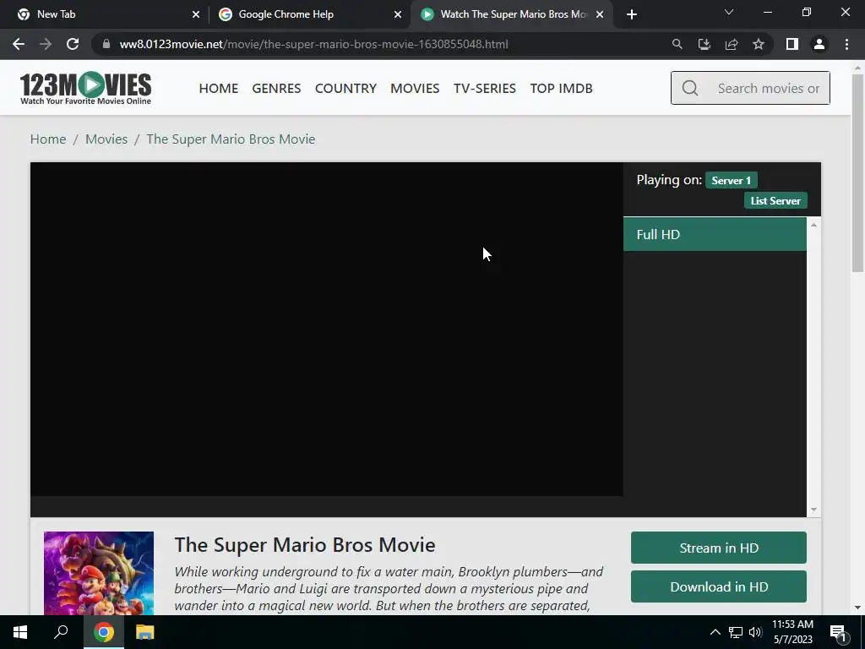Open the volume tray icon
Screen dimensions: 865x649
coord(755,632)
